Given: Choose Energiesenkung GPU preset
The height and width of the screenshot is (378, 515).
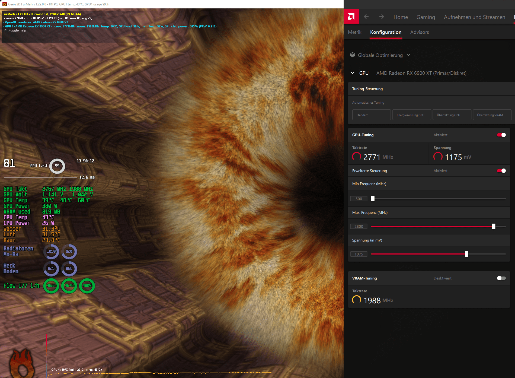Looking at the screenshot, I should (412, 115).
